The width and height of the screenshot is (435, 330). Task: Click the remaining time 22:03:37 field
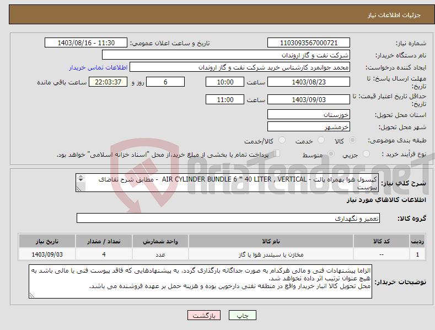pyautogui.click(x=108, y=82)
